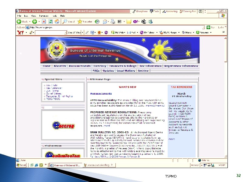Screen dimensions: 243x182
Task: Open the View menu
Action: pos(33,16)
